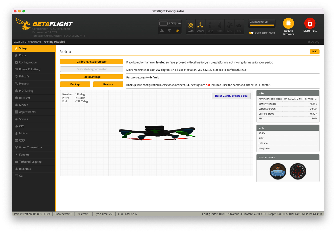Click the Blackbox sidebar icon
This screenshot has height=232, width=336.
pos(16,169)
